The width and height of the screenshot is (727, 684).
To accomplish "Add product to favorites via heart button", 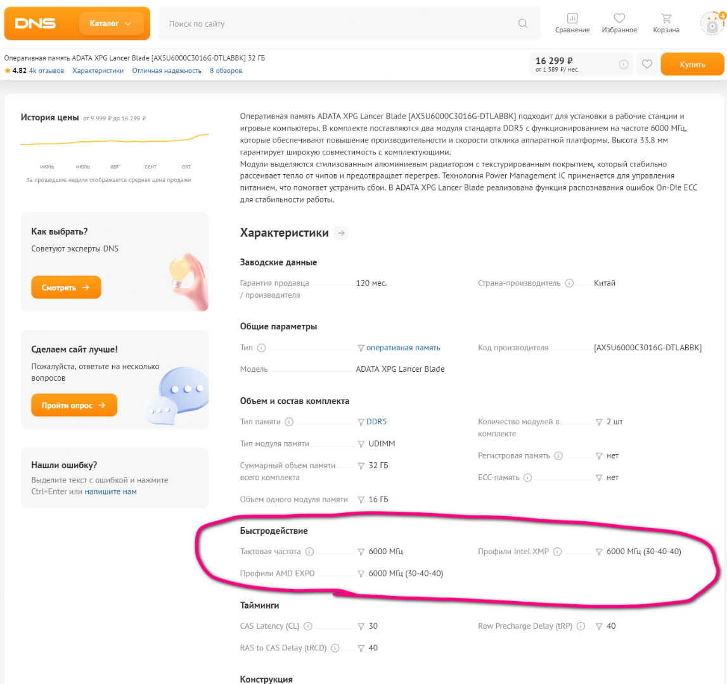I will click(647, 64).
